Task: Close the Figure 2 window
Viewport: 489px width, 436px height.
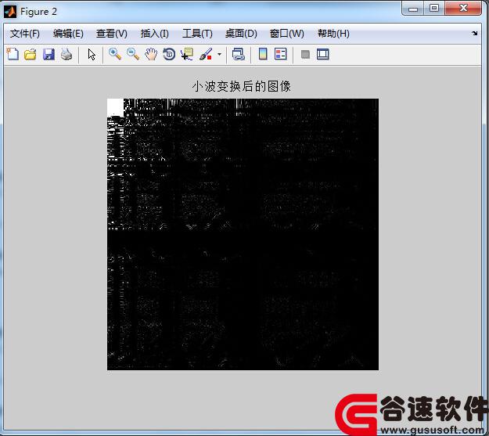Action: click(x=463, y=9)
